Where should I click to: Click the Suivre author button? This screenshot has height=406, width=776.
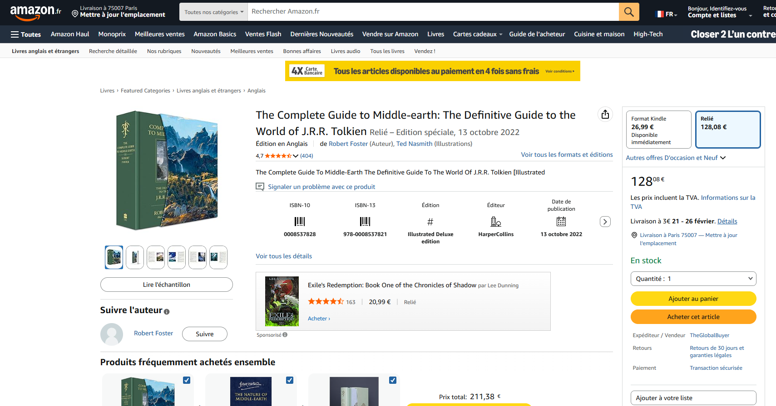205,334
